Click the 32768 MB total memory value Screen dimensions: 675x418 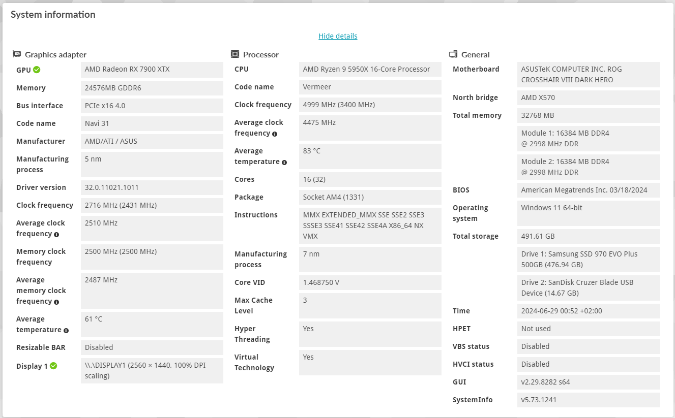589,115
